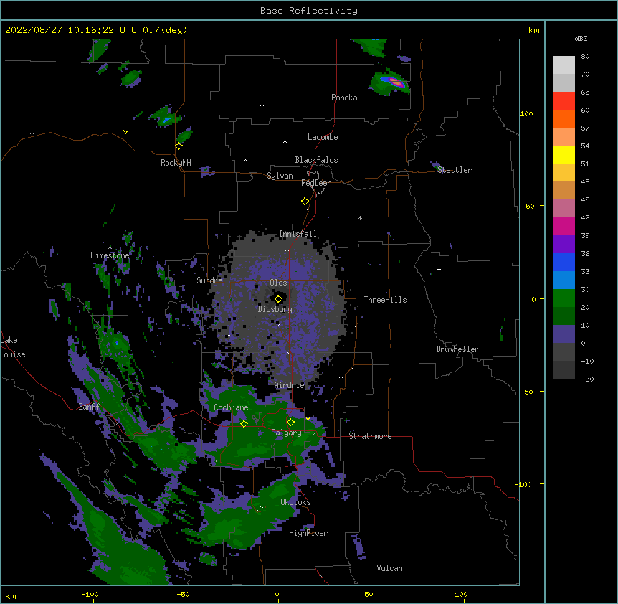
Task: Pick the purple 36-39 dBZ legend swatch
Action: [x=564, y=244]
